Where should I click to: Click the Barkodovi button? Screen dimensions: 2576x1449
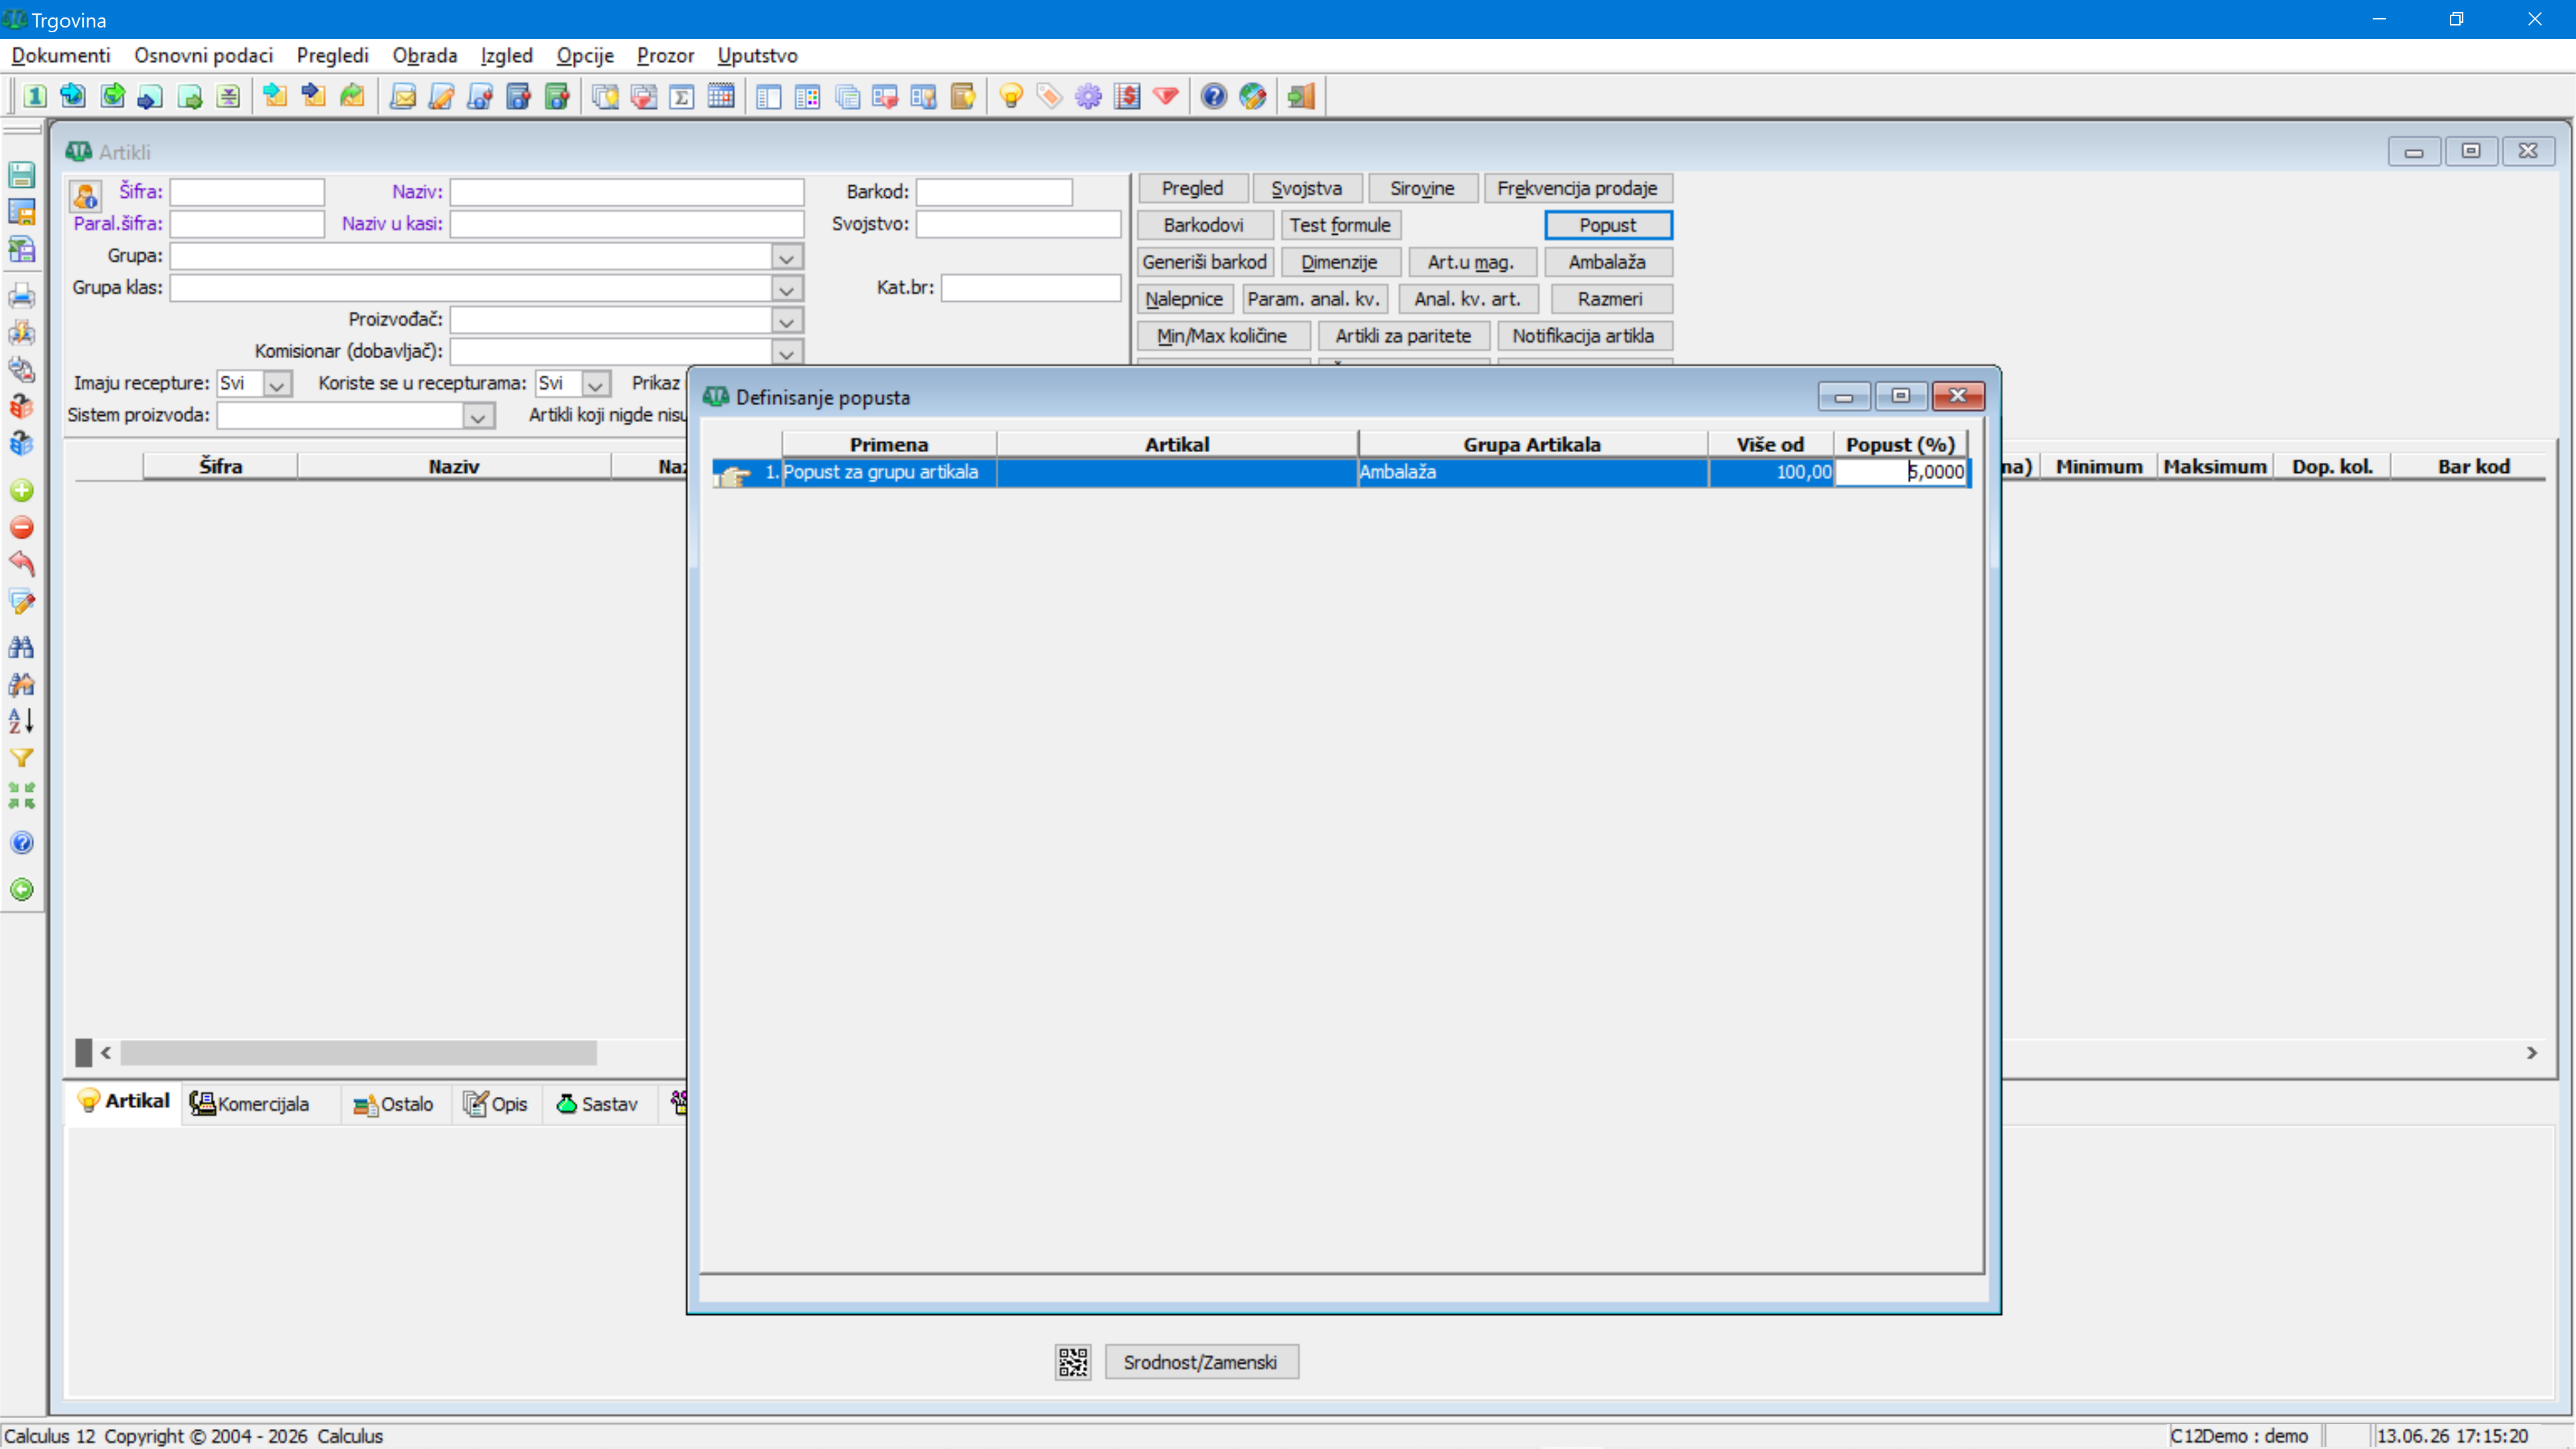pos(1204,225)
